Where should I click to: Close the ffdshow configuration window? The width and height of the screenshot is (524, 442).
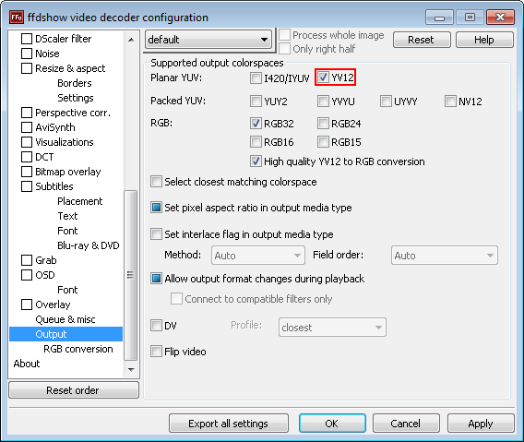coord(500,17)
